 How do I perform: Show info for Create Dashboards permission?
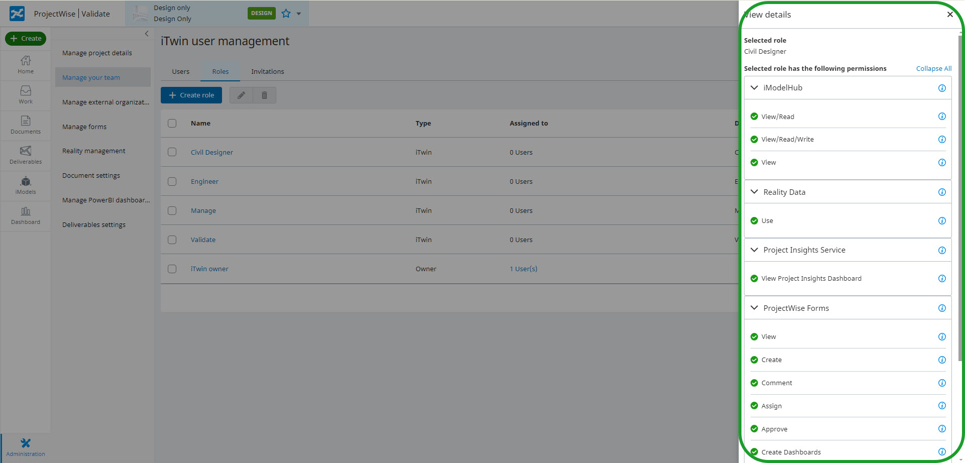[x=942, y=451]
